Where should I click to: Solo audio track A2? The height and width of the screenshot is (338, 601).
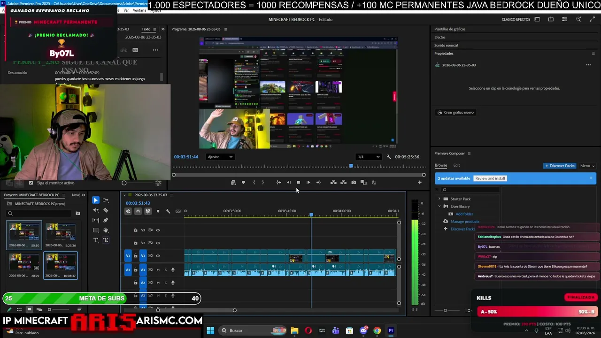tap(165, 283)
